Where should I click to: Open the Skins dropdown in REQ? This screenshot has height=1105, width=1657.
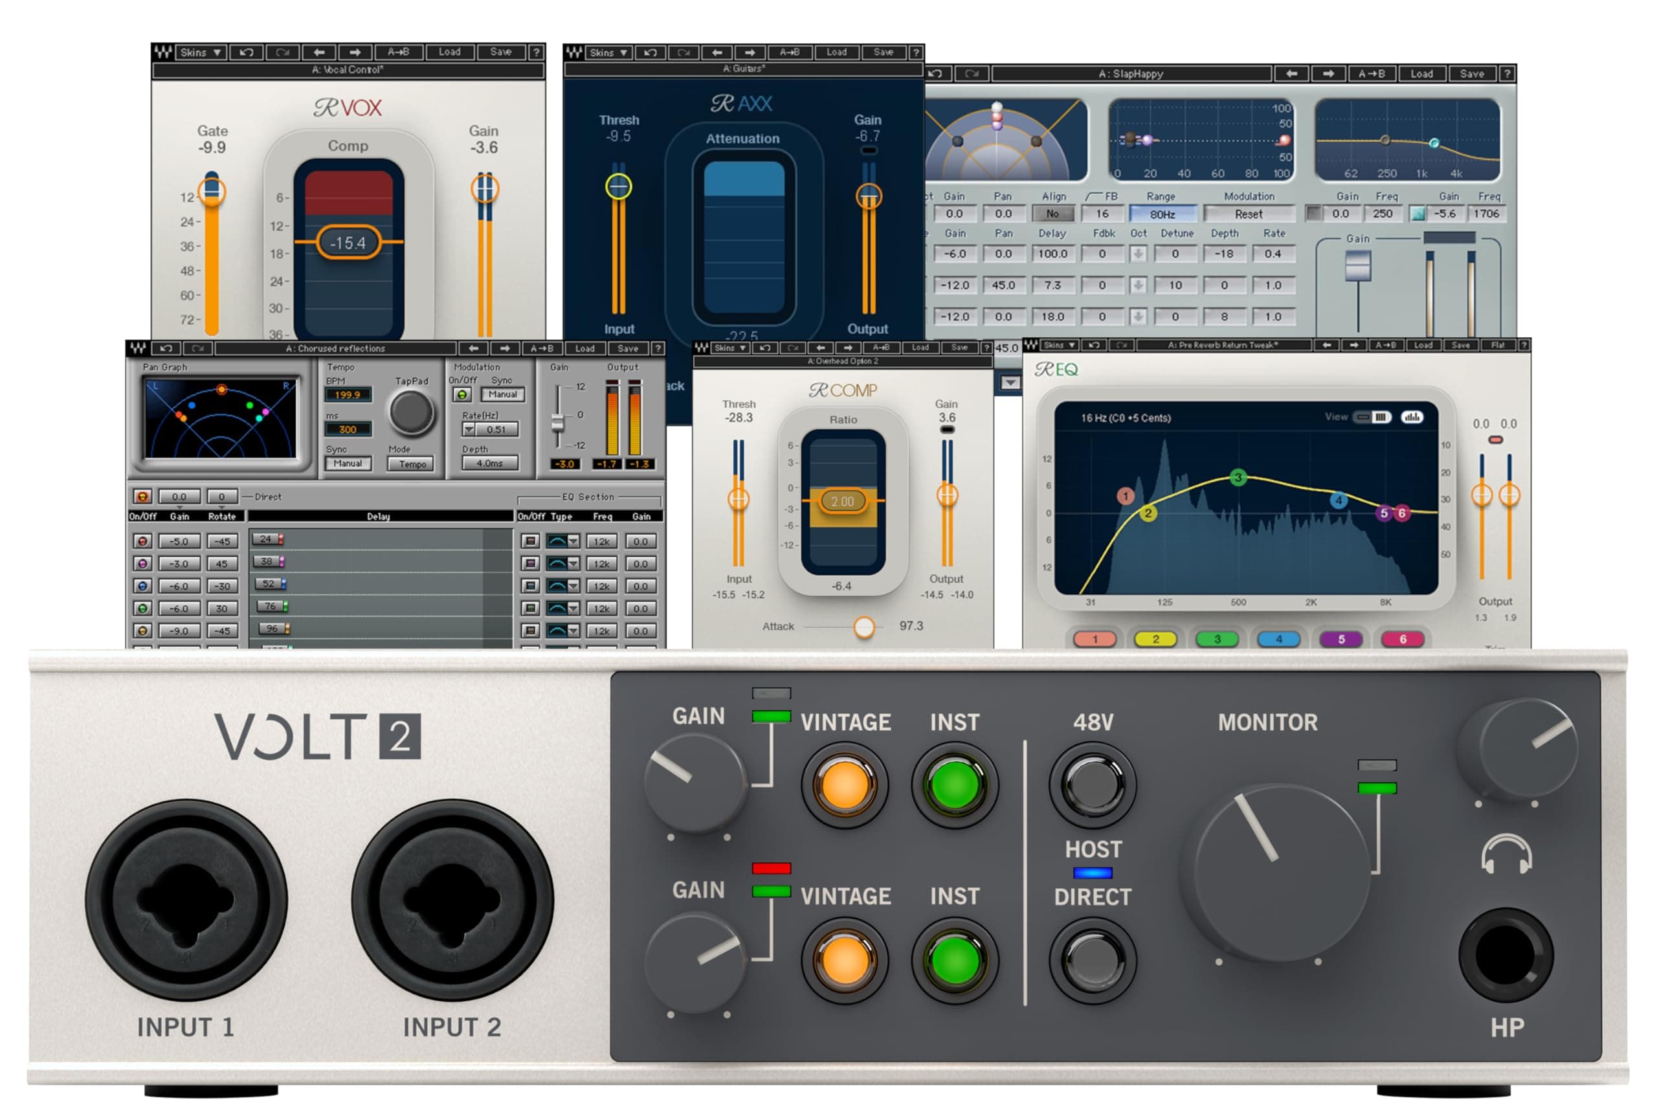coord(1059,344)
